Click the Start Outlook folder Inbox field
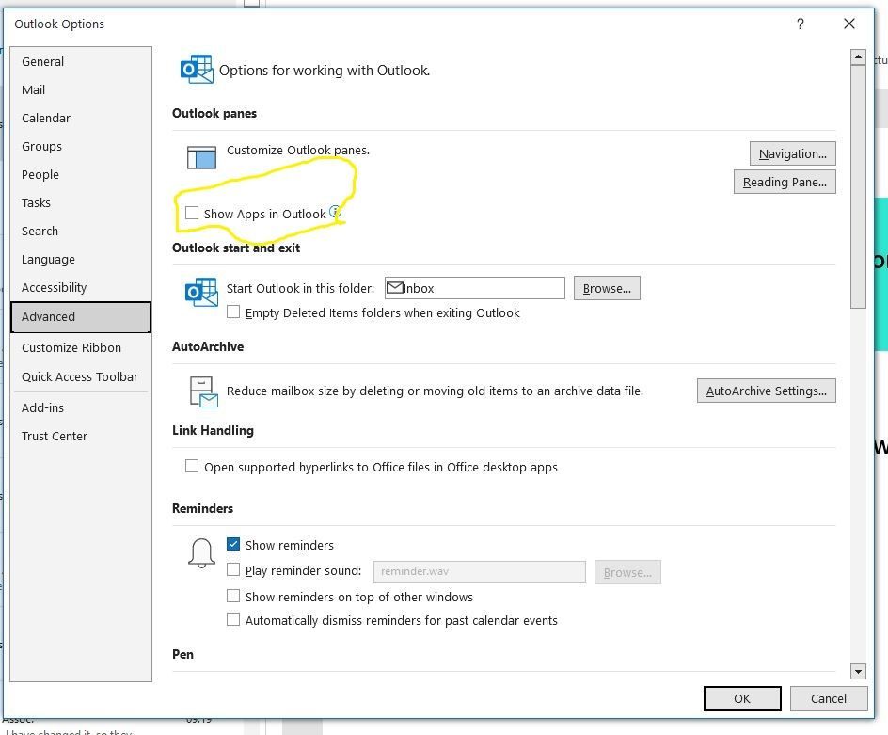 (475, 288)
